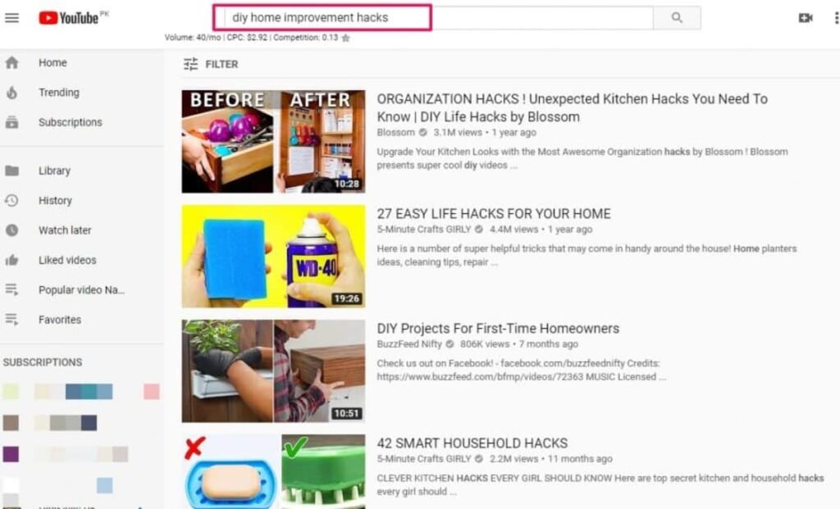Open 27 EASY LIFE HACKS video title
The height and width of the screenshot is (509, 840).
(x=493, y=214)
